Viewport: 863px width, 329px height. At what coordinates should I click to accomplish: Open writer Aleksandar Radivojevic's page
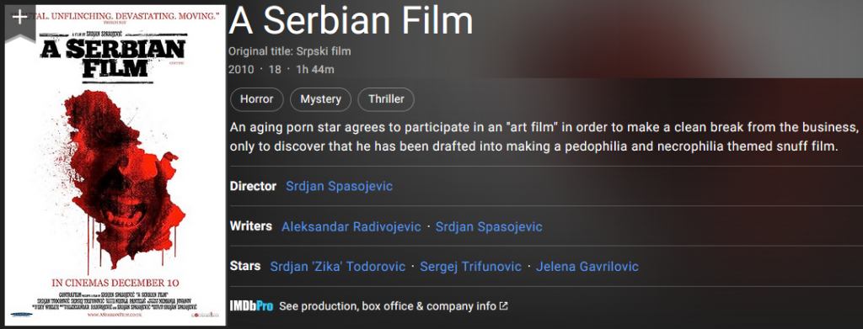click(351, 226)
